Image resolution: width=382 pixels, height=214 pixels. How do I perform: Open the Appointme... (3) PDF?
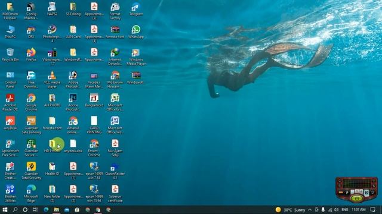(94, 11)
